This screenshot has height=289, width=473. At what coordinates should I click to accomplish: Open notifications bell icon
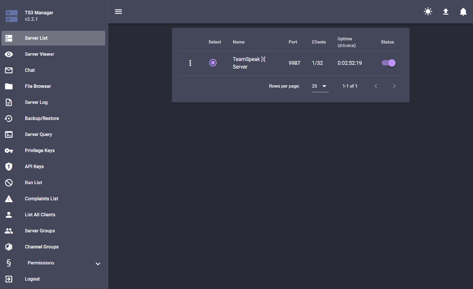coord(463,12)
